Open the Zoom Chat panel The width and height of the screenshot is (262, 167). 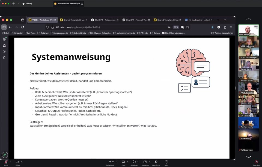pos(123,162)
